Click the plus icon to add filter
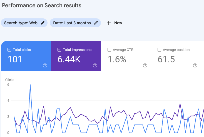The image size is (204, 137). click(x=109, y=23)
